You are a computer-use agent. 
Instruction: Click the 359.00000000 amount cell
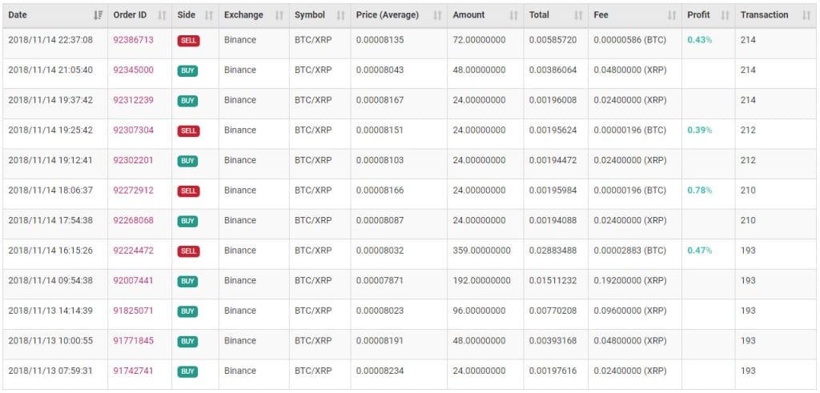tap(481, 251)
